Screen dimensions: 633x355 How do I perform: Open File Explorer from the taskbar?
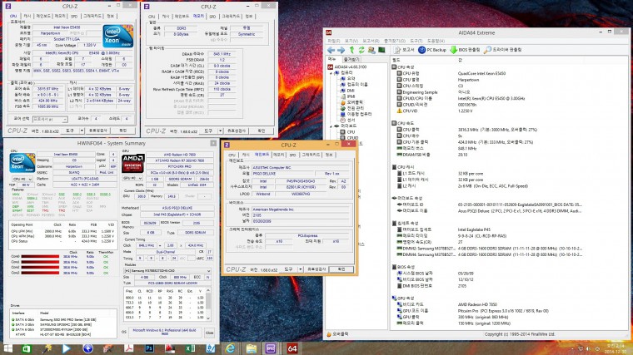click(251, 348)
